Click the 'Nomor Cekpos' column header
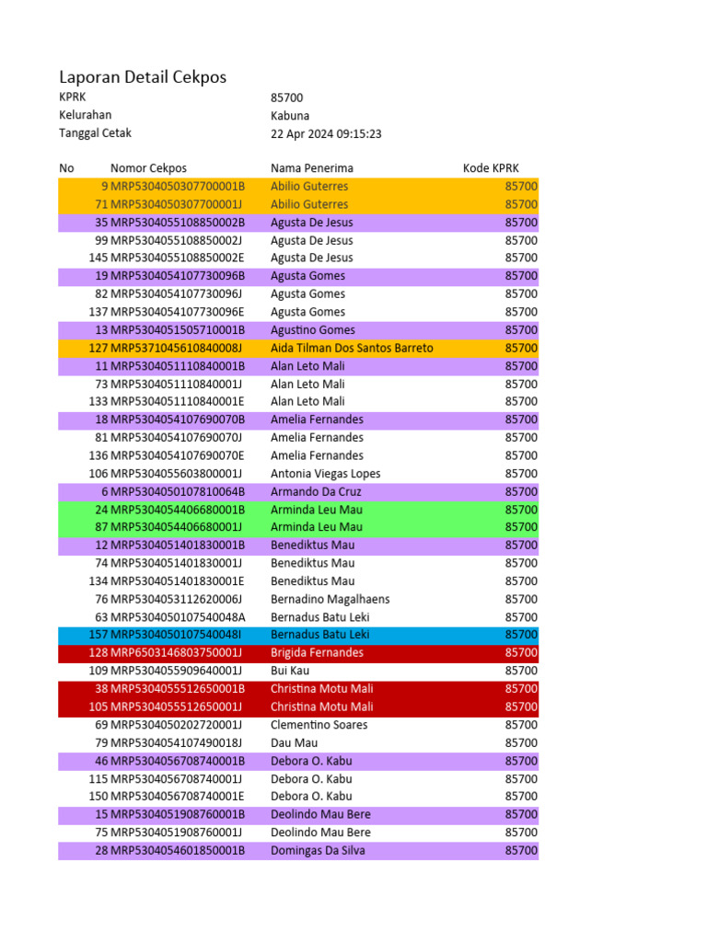This screenshot has height=942, width=707. click(148, 168)
